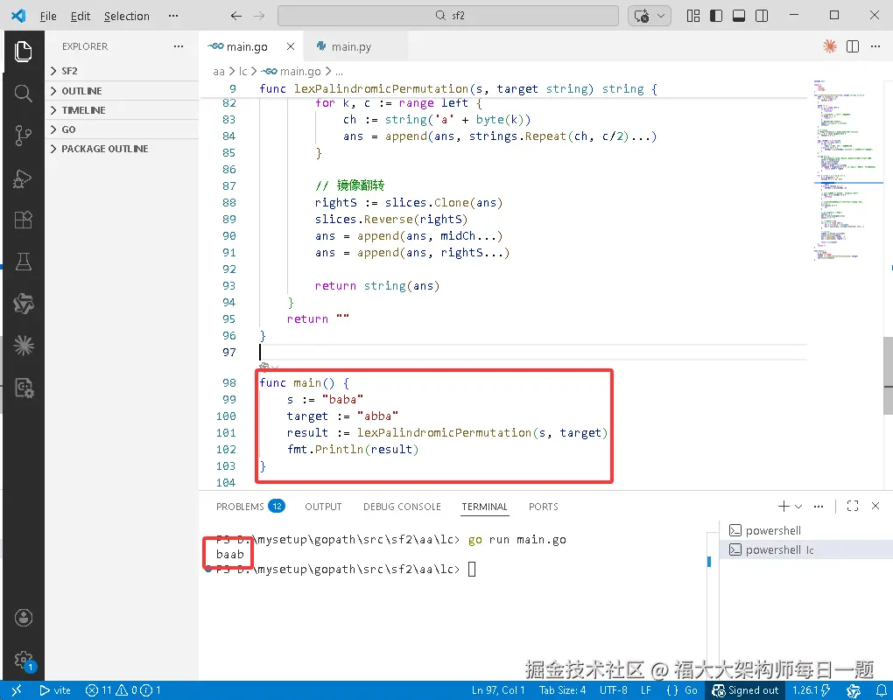The image size is (893, 700).
Task: Open the Source Control view
Action: (x=23, y=136)
